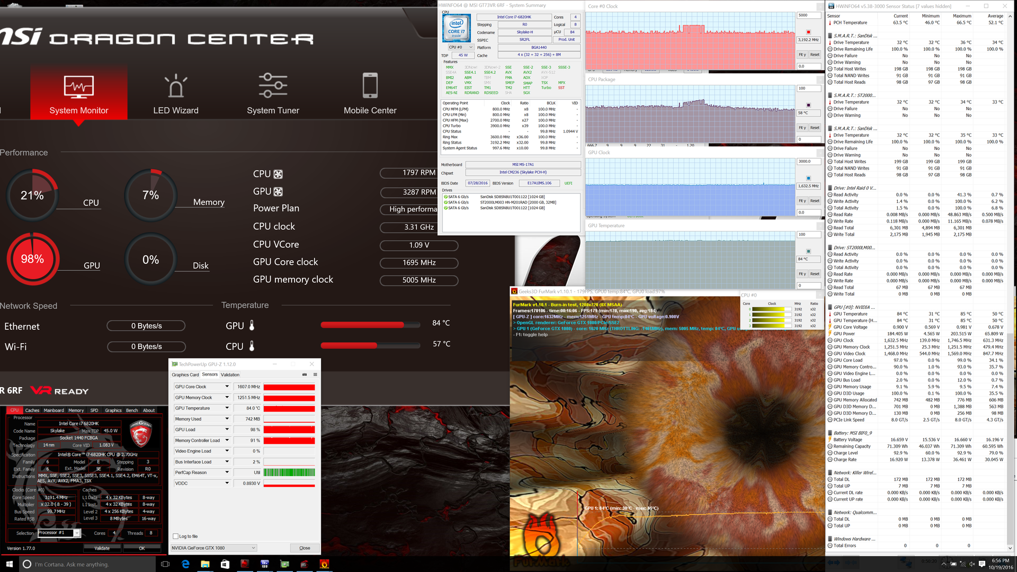
Task: Click the GPU fan icon in Dragon Center
Action: pyautogui.click(x=278, y=192)
